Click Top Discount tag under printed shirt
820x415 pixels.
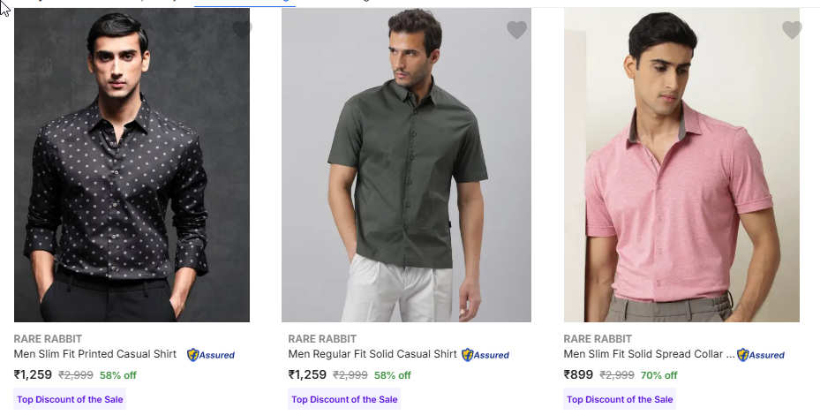click(70, 399)
